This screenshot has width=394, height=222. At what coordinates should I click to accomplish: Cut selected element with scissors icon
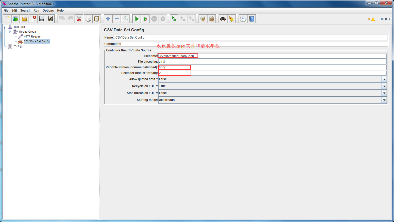(x=79, y=19)
